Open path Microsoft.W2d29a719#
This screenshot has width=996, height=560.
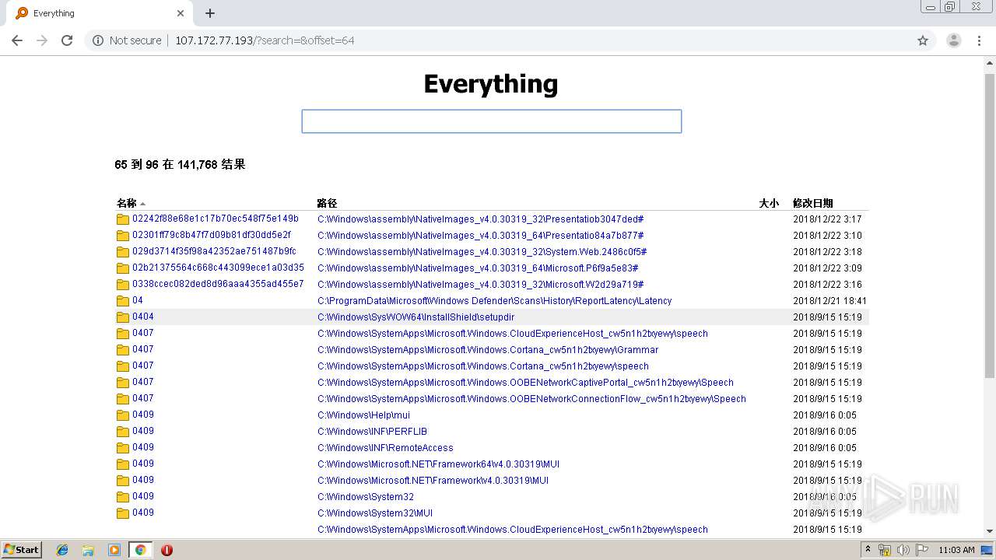click(481, 285)
